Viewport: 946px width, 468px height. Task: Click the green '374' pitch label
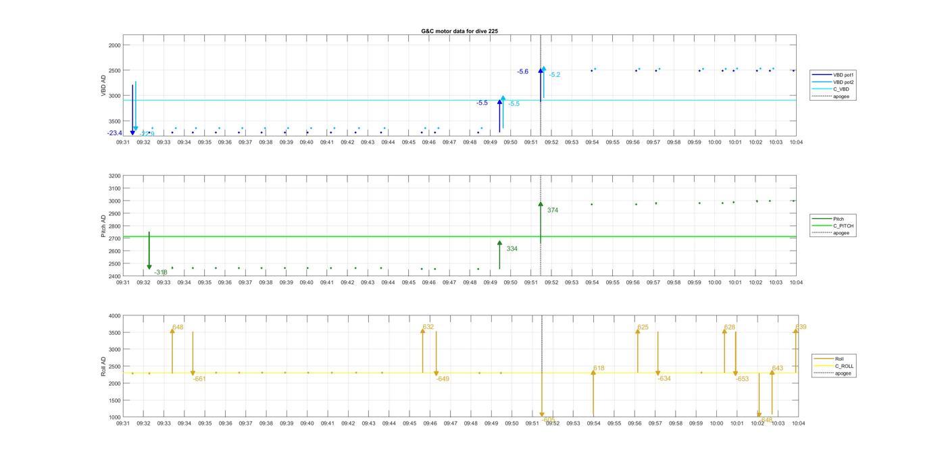[553, 211]
